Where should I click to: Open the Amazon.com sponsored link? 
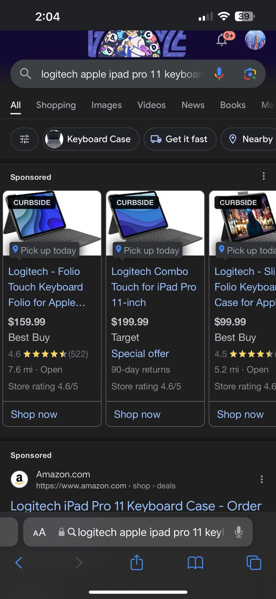(x=136, y=506)
